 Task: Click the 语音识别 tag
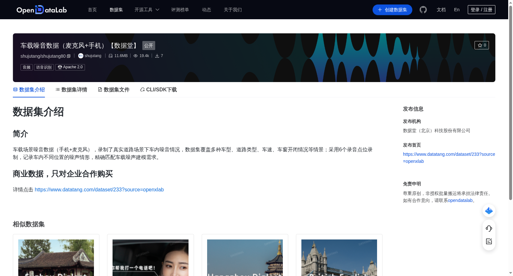44,67
